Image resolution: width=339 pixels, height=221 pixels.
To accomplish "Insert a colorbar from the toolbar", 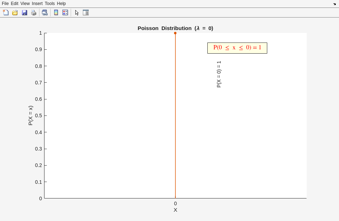I will (56, 13).
